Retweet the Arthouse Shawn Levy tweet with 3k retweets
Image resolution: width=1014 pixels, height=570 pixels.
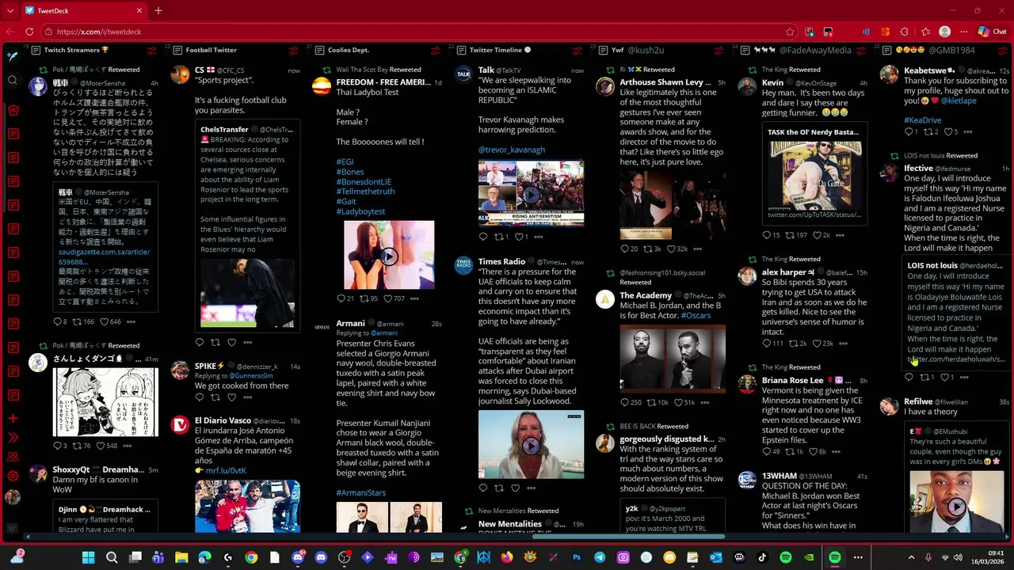pos(647,249)
